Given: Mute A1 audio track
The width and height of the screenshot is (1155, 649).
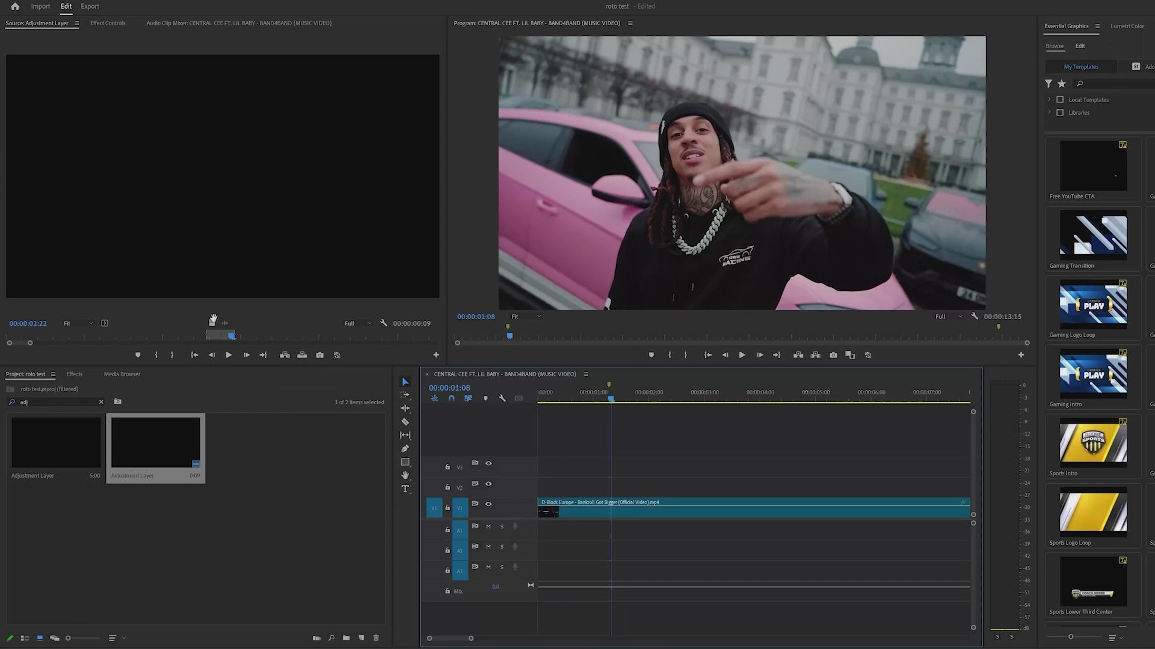Looking at the screenshot, I should tap(488, 526).
